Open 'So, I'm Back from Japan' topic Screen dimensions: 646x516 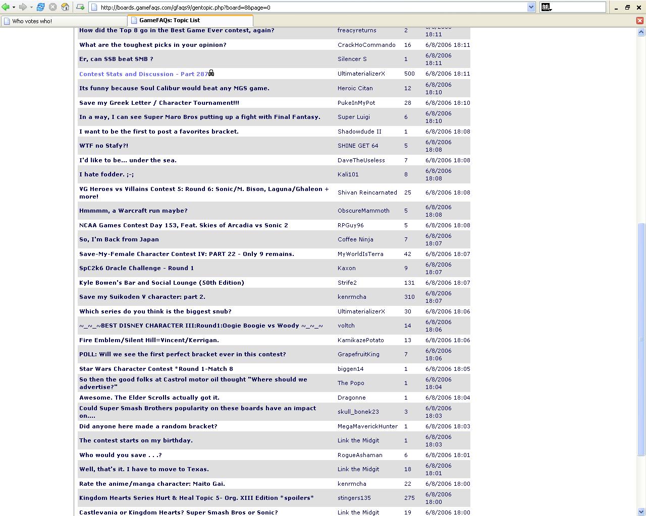tap(119, 239)
